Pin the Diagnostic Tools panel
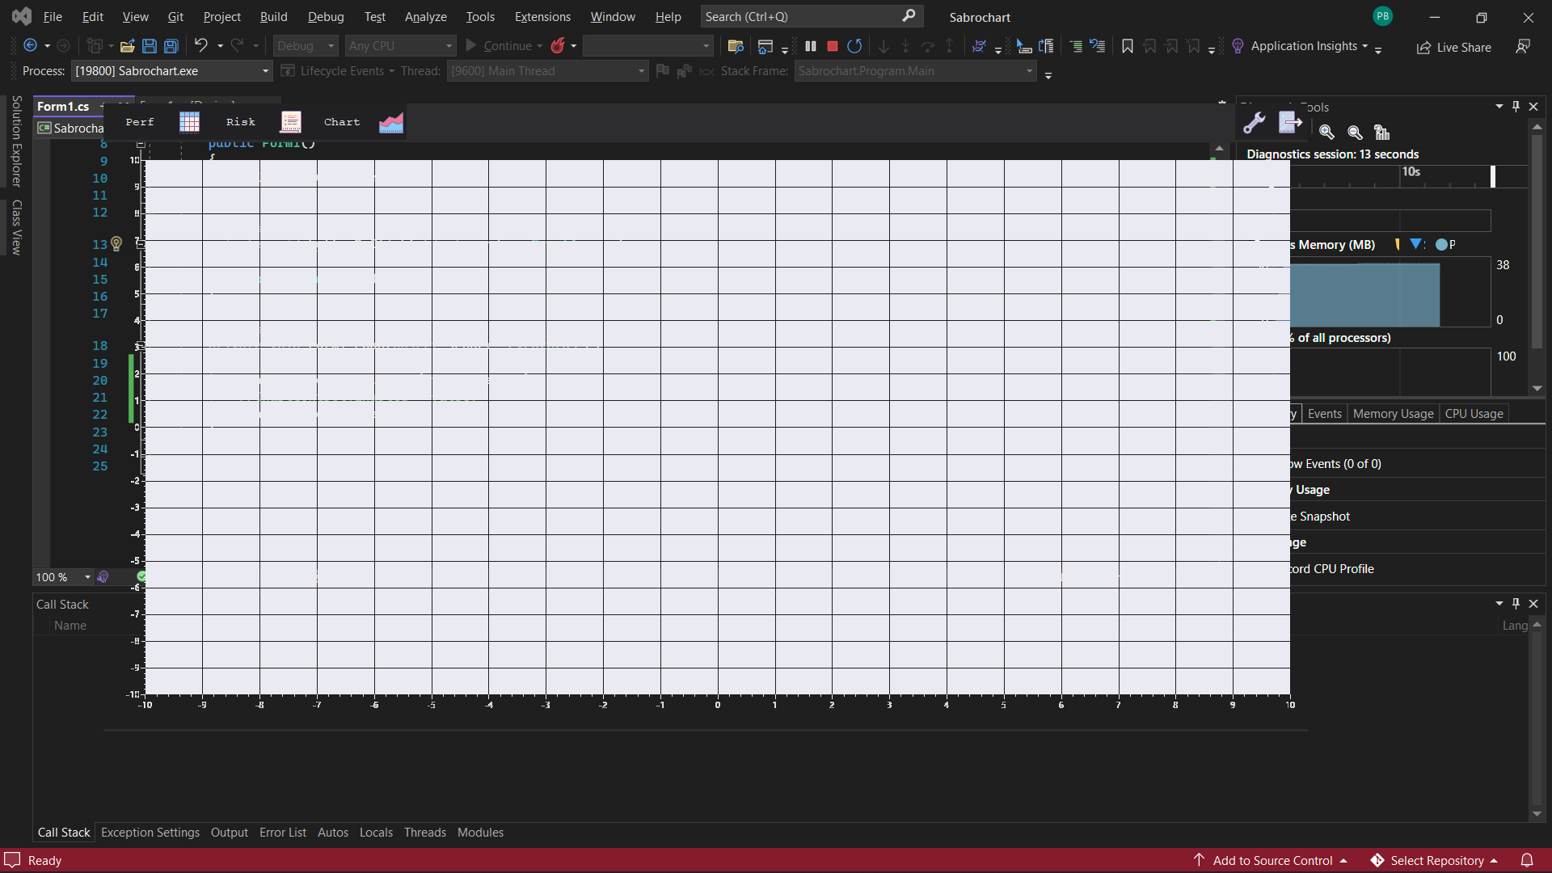The image size is (1552, 873). coord(1515,106)
